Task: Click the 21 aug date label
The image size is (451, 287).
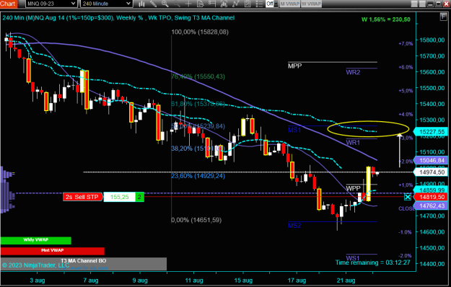Action: coord(346,281)
